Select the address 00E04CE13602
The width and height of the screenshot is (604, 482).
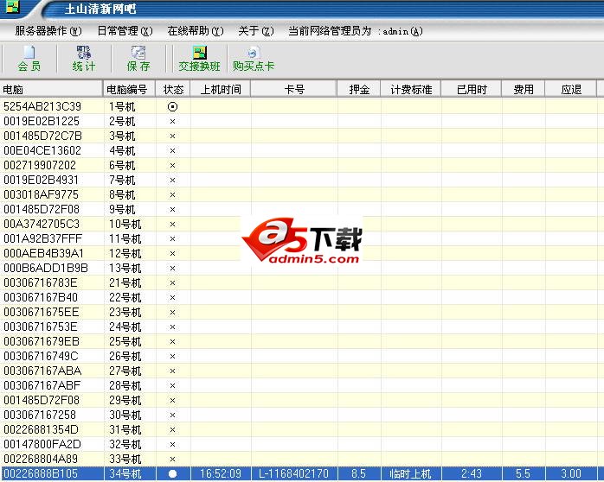point(42,150)
